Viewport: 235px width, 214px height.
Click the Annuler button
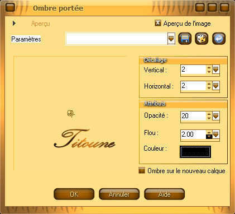pos(119,194)
